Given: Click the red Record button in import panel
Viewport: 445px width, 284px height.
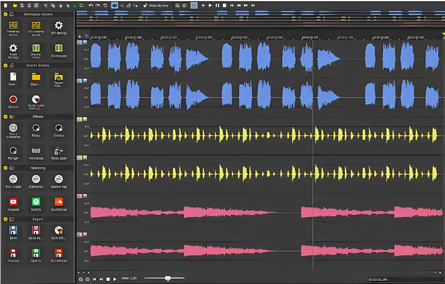Looking at the screenshot, I should tap(13, 99).
